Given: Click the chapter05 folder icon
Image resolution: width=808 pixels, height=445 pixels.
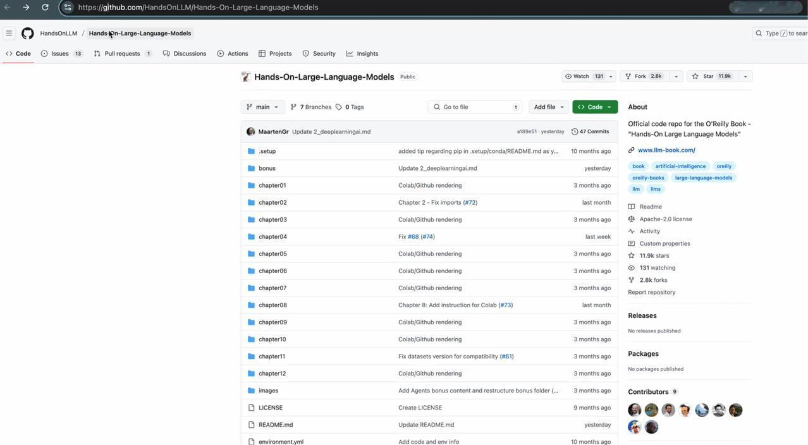Looking at the screenshot, I should click(251, 253).
